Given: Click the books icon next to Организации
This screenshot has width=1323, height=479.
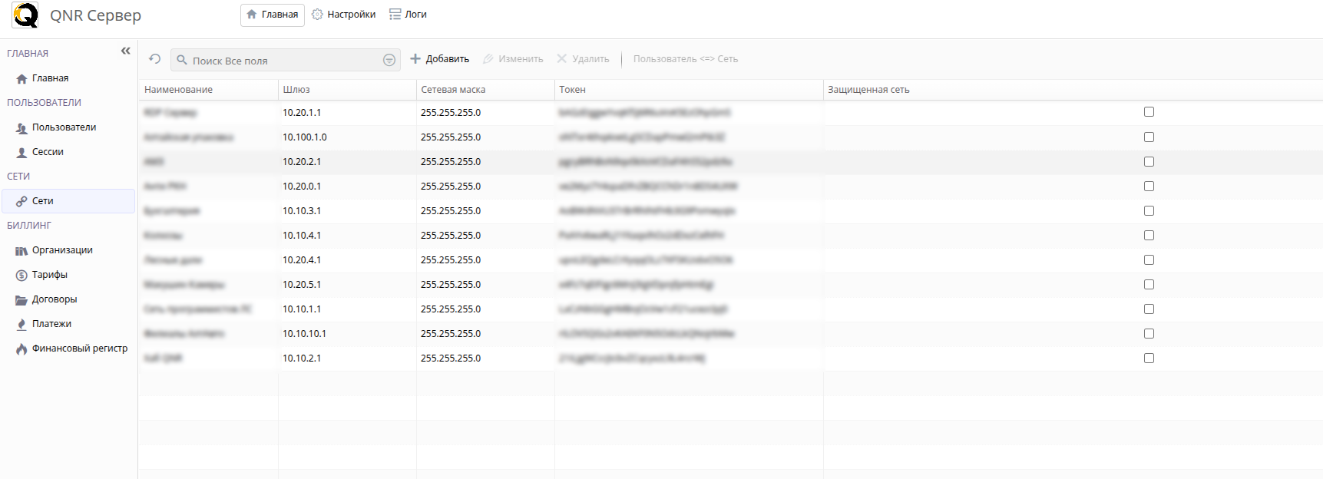Looking at the screenshot, I should coord(21,250).
